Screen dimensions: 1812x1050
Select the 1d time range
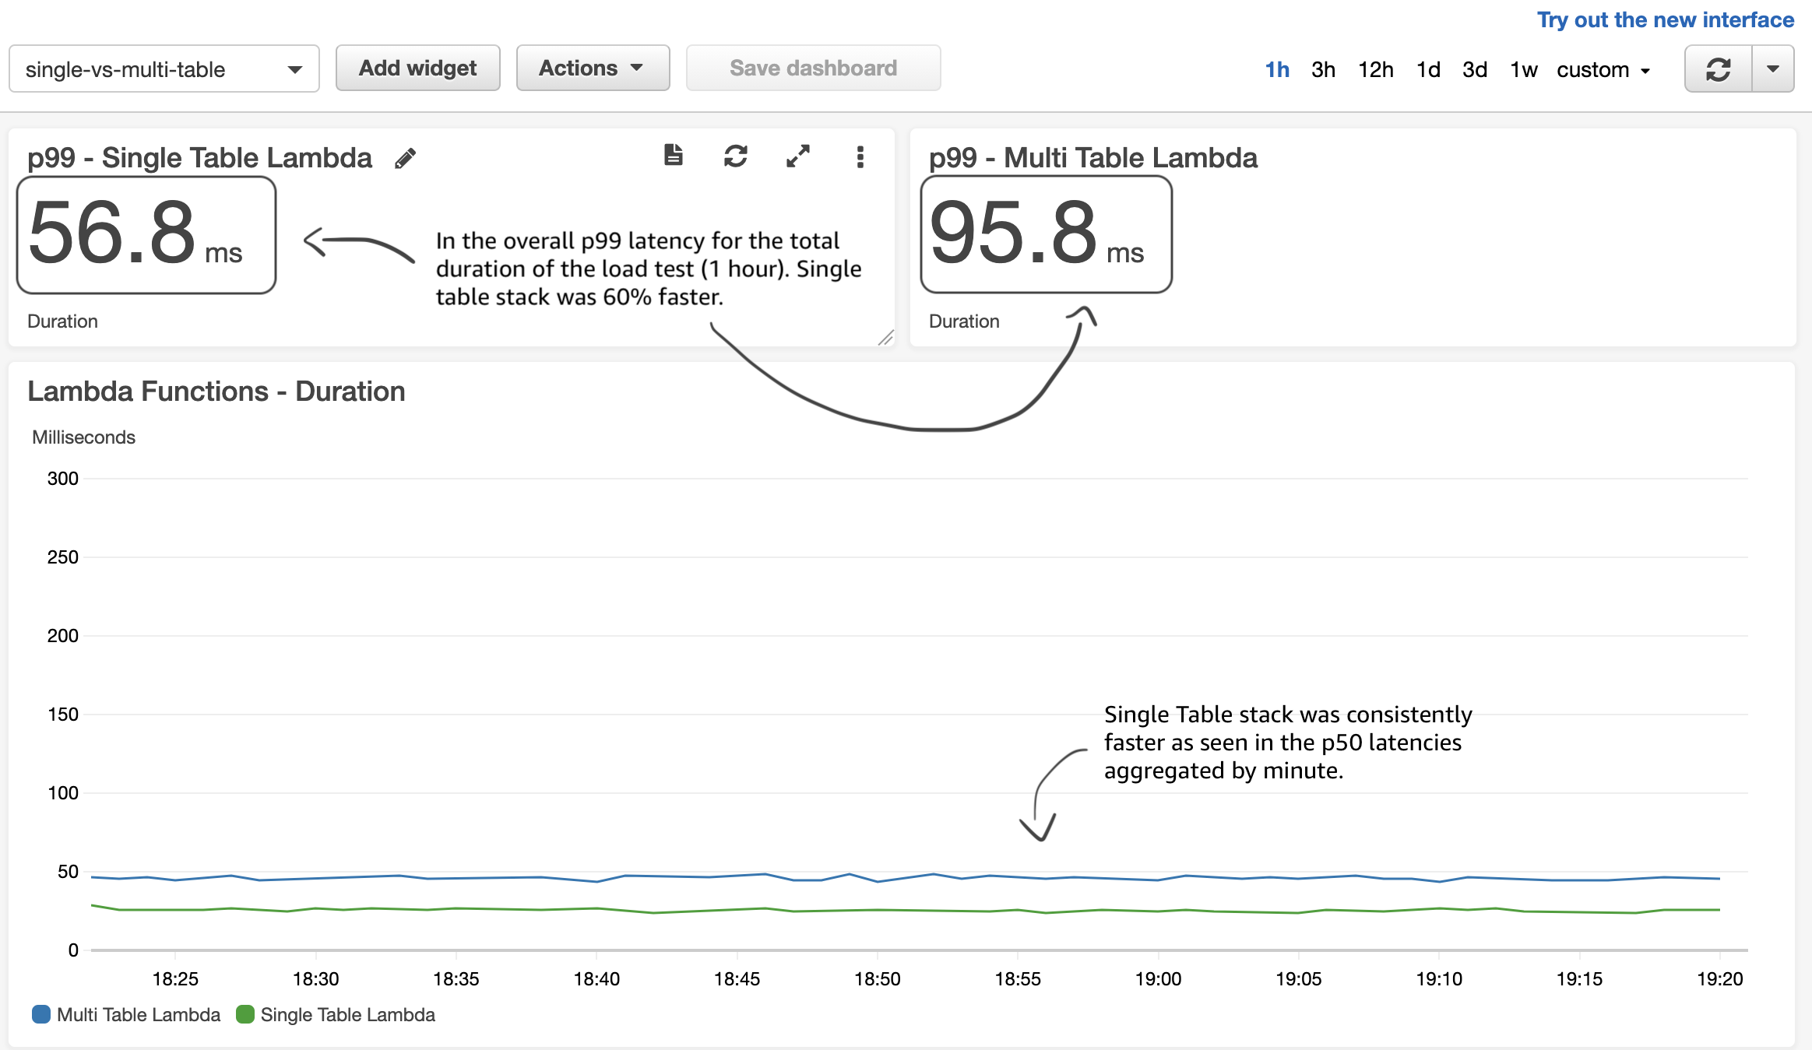coord(1428,70)
